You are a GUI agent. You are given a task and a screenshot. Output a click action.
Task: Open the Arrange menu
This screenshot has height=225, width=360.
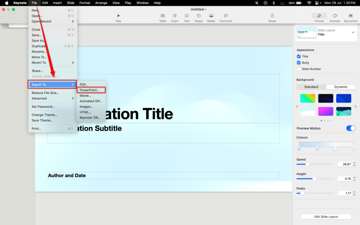[x=101, y=3]
